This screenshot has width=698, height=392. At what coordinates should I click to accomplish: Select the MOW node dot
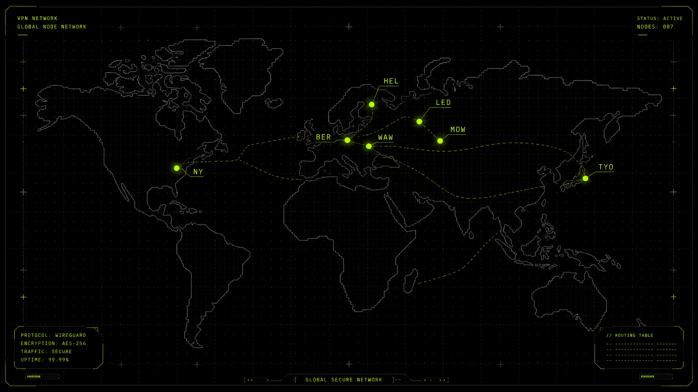[x=440, y=141]
